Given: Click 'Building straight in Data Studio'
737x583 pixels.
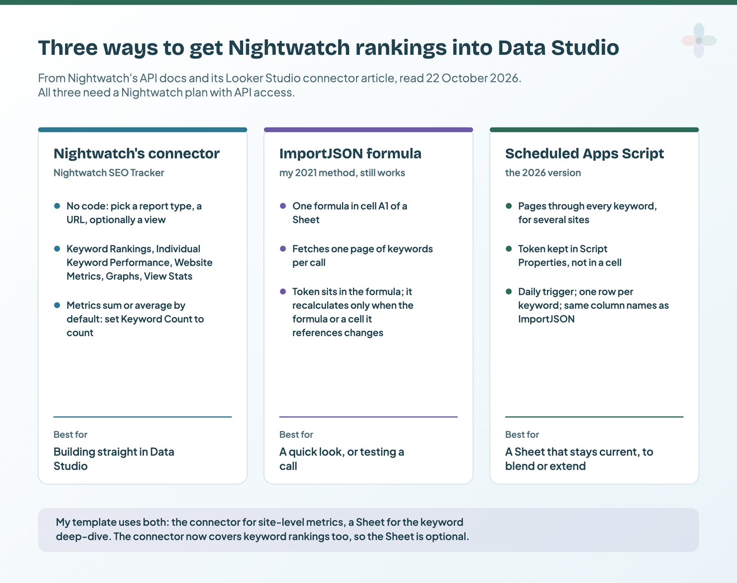Looking at the screenshot, I should click(x=114, y=459).
